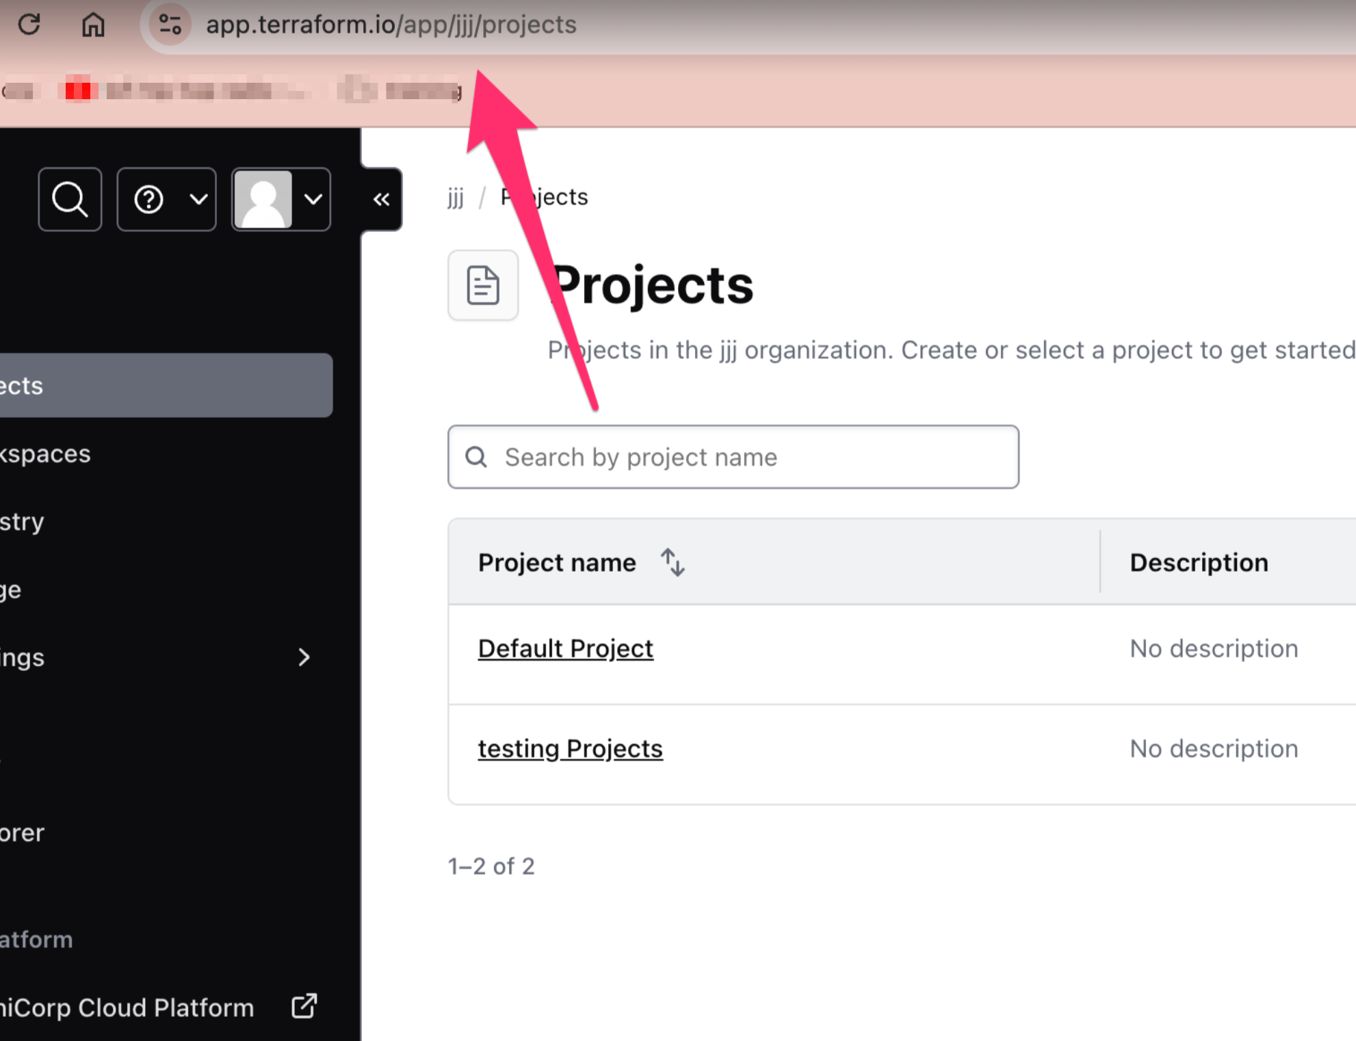Open the user avatar account menu

(x=281, y=199)
